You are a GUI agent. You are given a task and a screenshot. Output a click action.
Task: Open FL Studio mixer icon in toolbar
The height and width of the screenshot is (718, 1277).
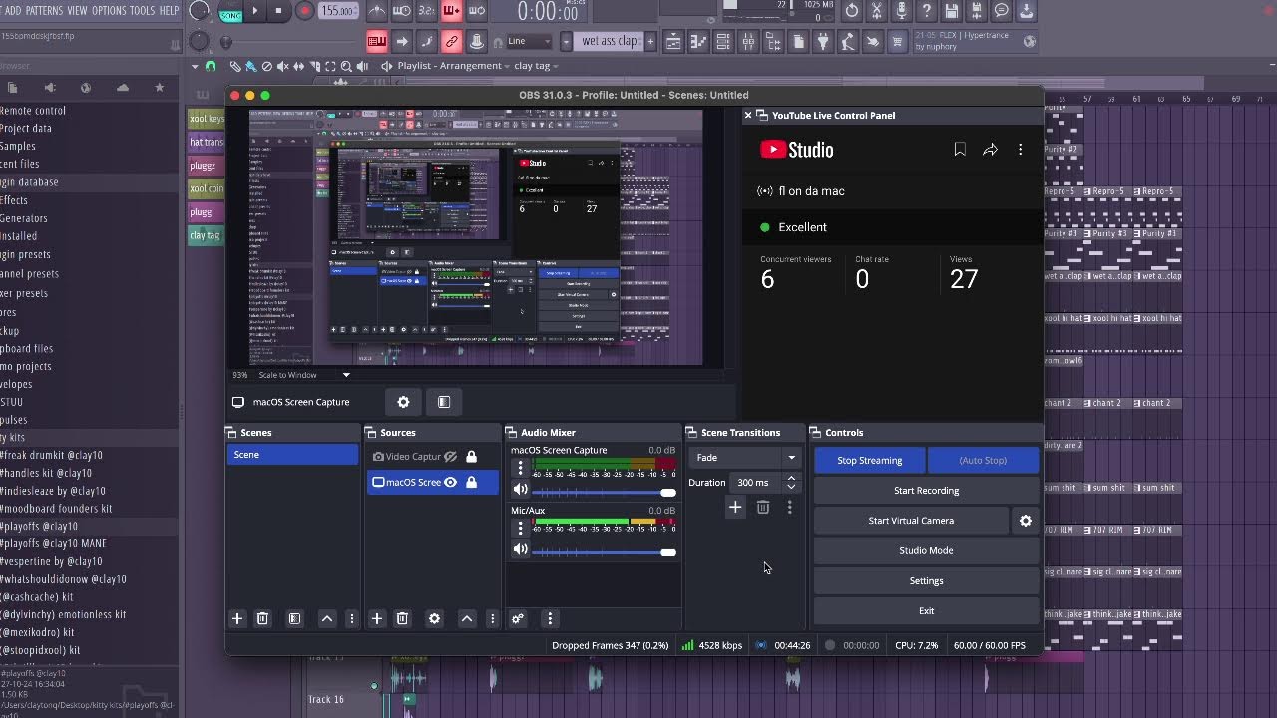(748, 42)
